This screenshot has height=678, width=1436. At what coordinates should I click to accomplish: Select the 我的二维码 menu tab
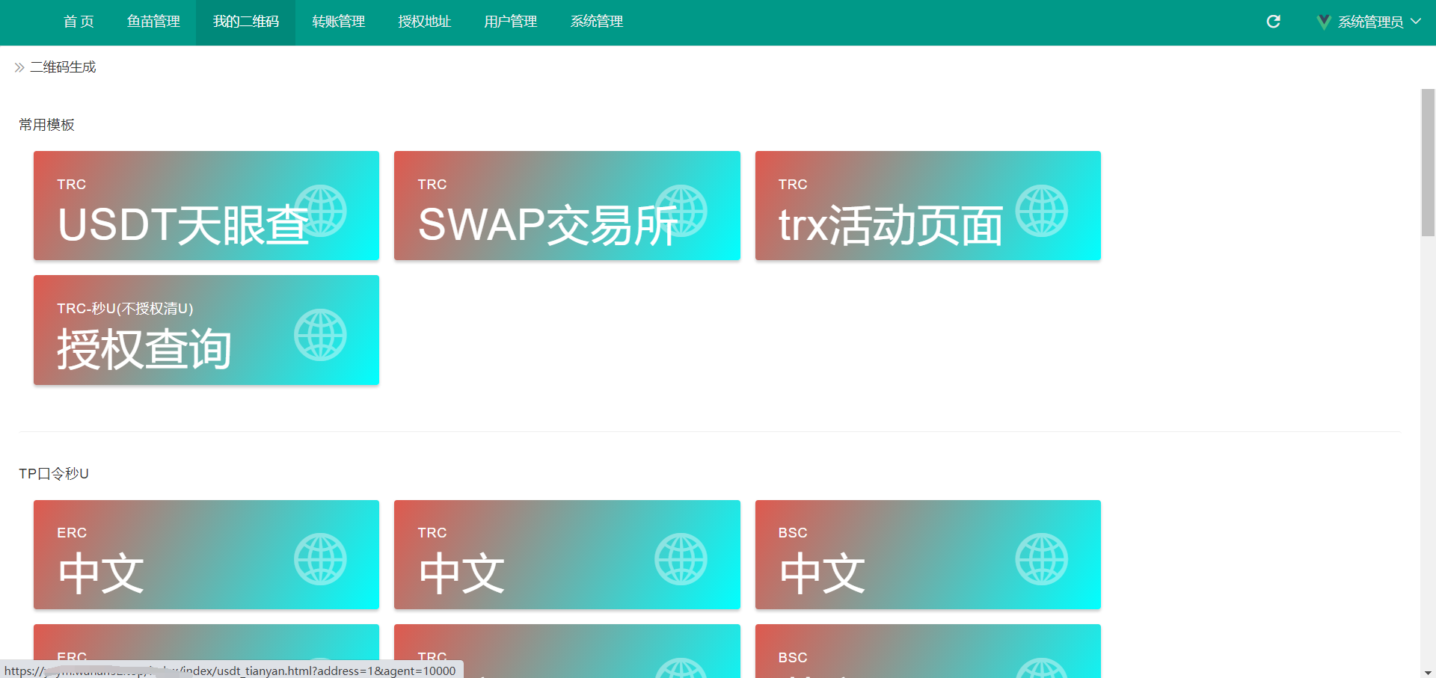click(246, 22)
